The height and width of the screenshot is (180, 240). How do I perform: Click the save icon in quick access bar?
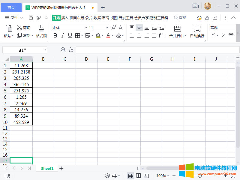point(31,18)
